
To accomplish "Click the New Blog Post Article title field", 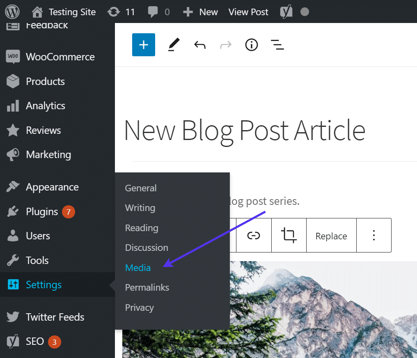I will [245, 130].
